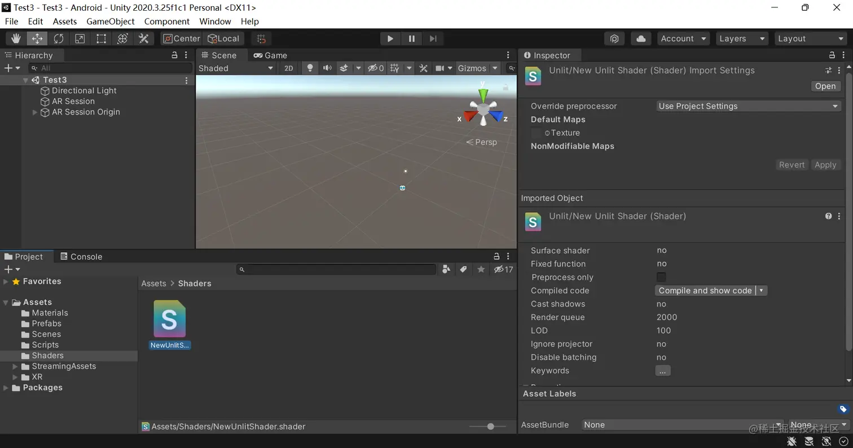
Task: Open the Account dropdown
Action: 683,38
